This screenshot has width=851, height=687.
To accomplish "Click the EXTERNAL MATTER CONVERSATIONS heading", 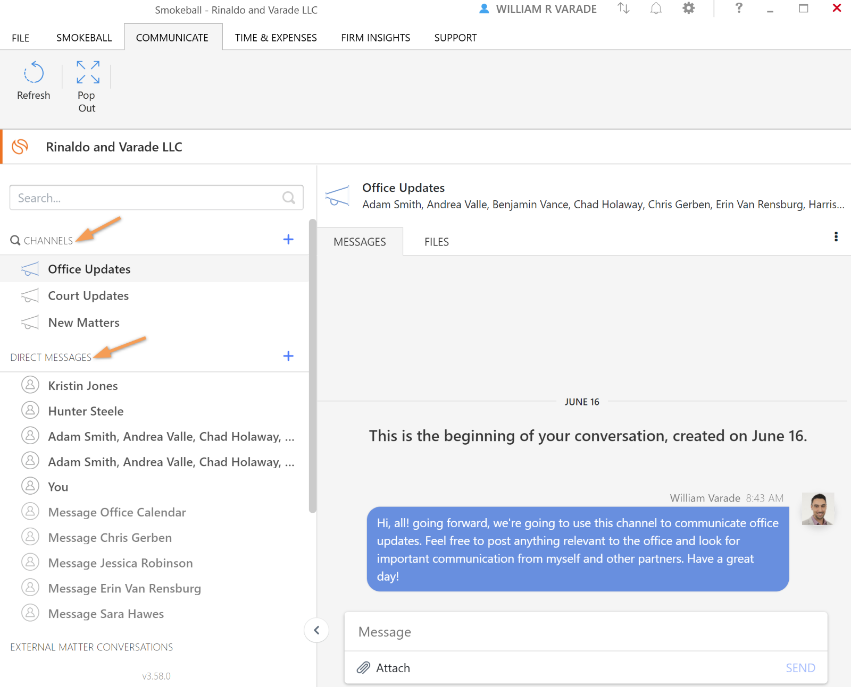I will point(91,647).
